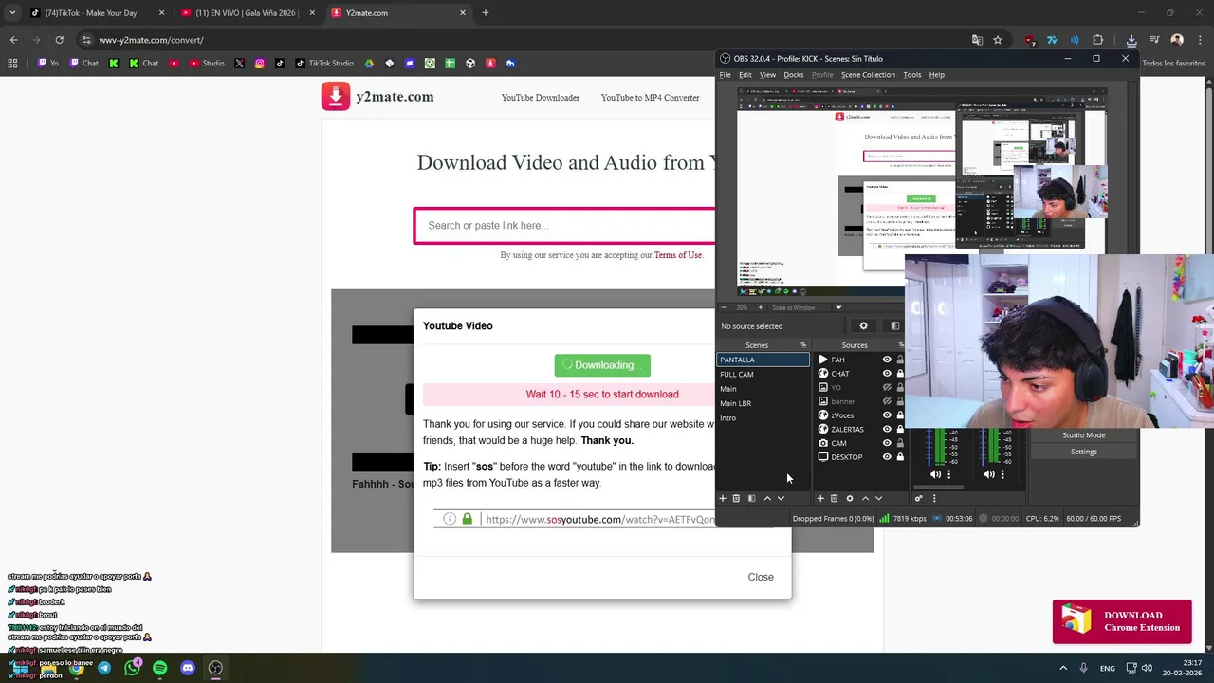Toggle visibility of CAM source
Viewport: 1214px width, 683px height.
(x=887, y=443)
